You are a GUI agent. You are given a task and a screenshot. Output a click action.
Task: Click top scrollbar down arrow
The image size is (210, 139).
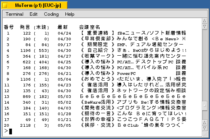pyautogui.click(x=205, y=26)
